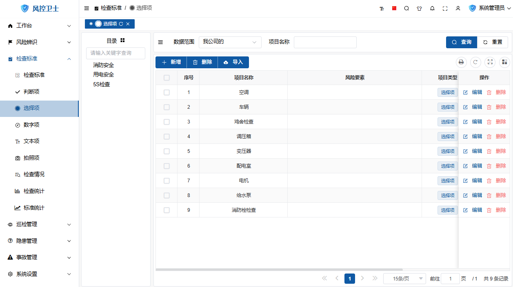This screenshot has width=513, height=287.
Task: Open the search magnifier icon in header
Action: [x=406, y=8]
